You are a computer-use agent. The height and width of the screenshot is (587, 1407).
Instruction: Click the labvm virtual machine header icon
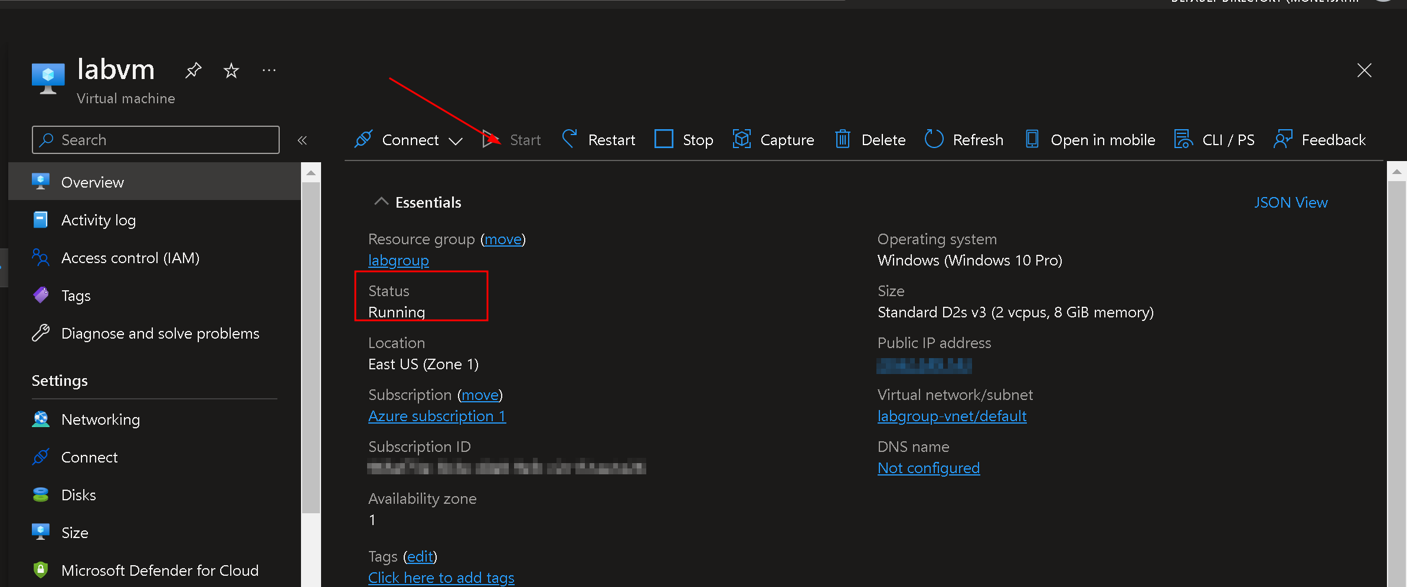pos(48,78)
